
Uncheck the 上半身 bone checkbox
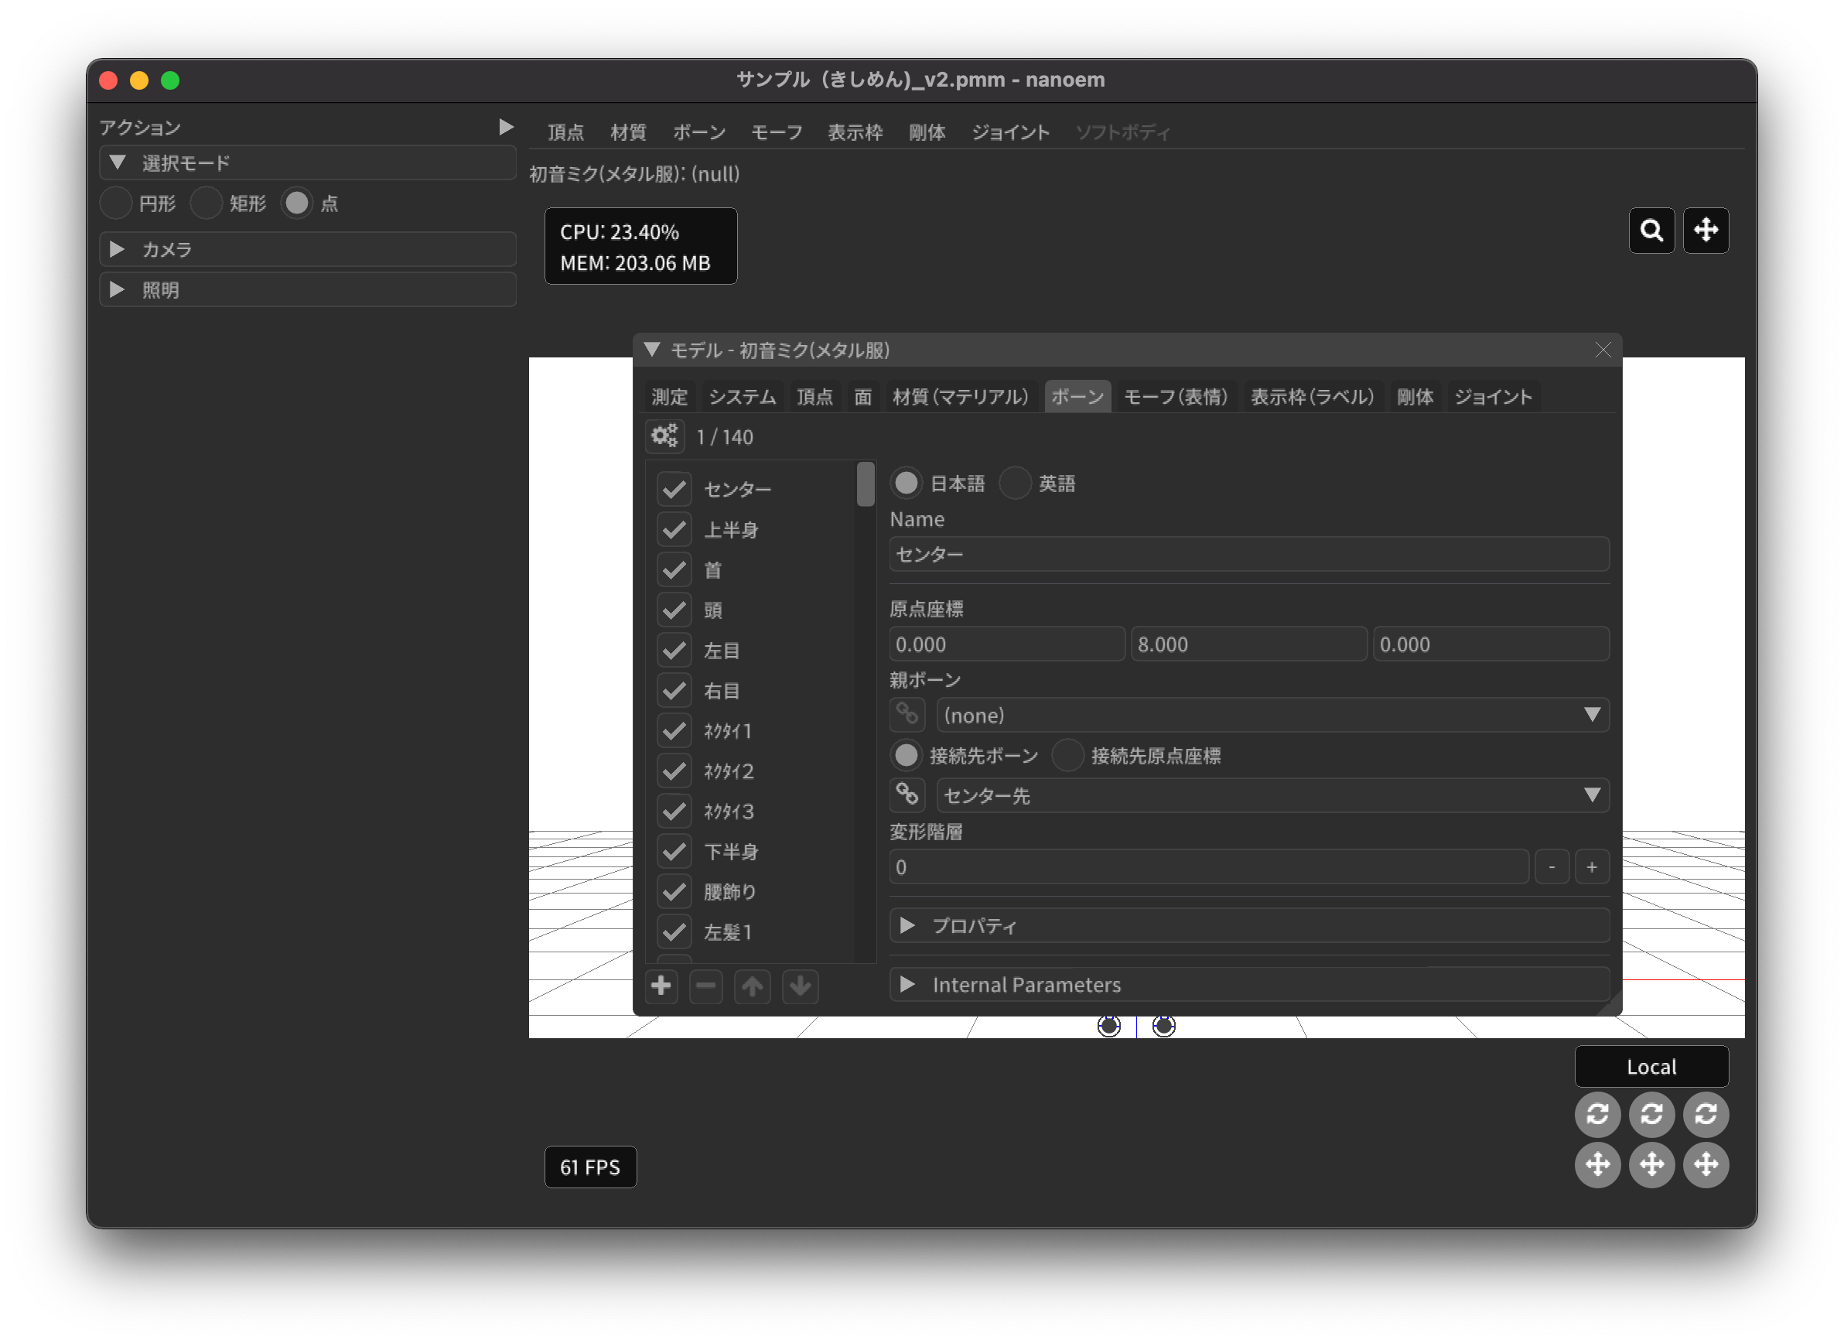674,530
